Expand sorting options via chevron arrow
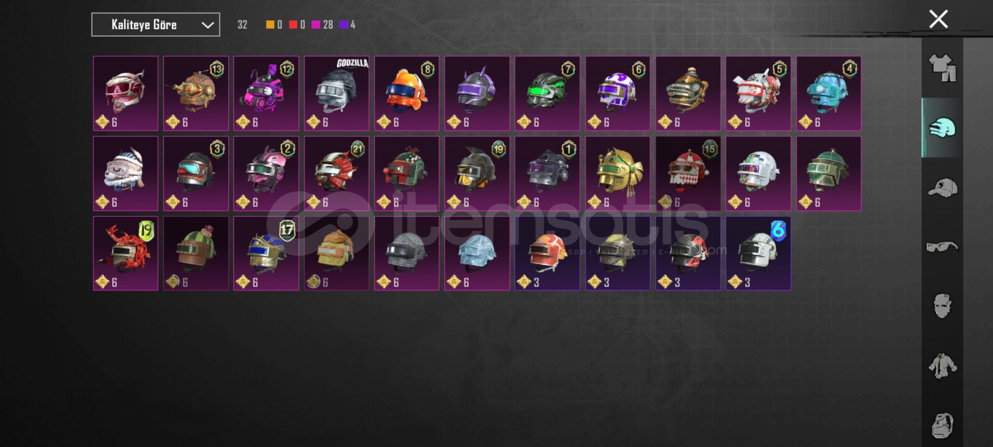Image resolution: width=993 pixels, height=447 pixels. click(208, 25)
